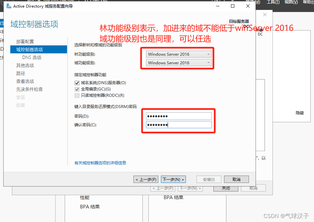Screen dimensions: 314x222
Task: Open the 视图(V) menu in Server Manager
Action: 291,2
